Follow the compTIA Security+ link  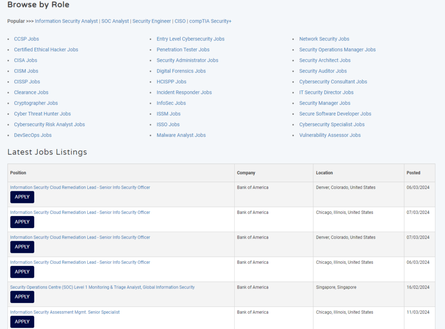pyautogui.click(x=210, y=21)
